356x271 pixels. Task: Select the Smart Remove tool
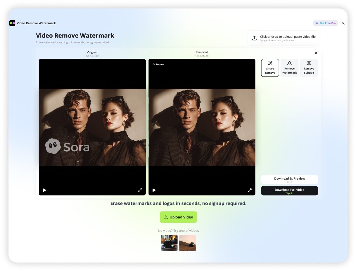click(270, 68)
